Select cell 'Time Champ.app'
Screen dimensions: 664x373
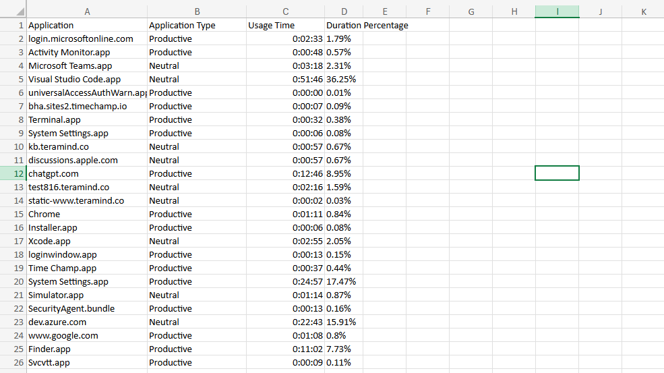87,268
